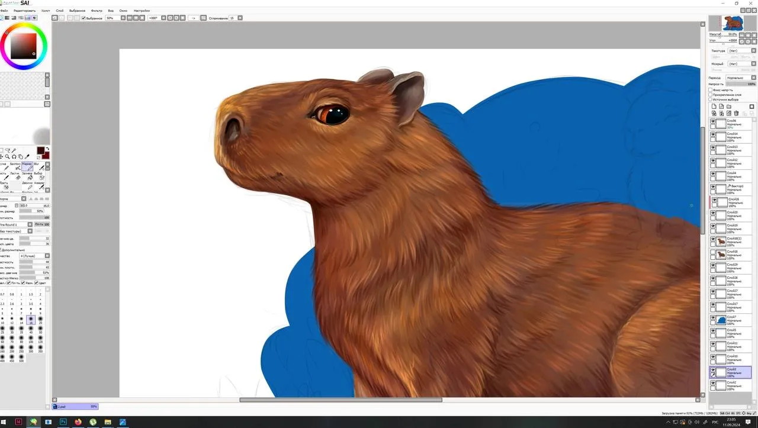Select the move layer tool

[x=2, y=157]
